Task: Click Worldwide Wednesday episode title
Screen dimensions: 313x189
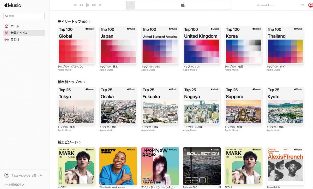Action: (112, 187)
